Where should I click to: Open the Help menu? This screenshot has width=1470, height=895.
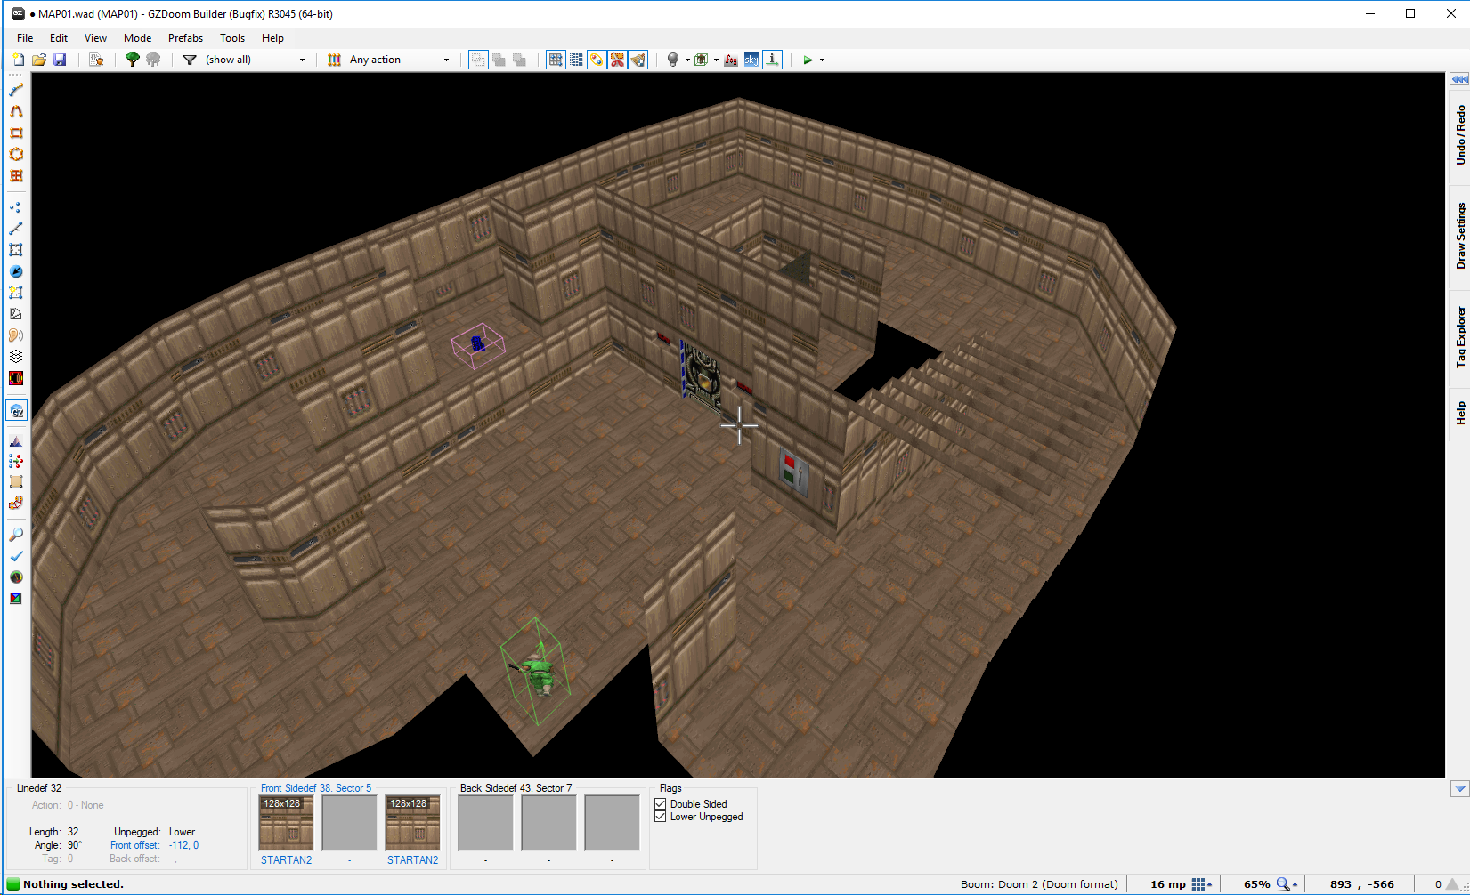pyautogui.click(x=272, y=38)
